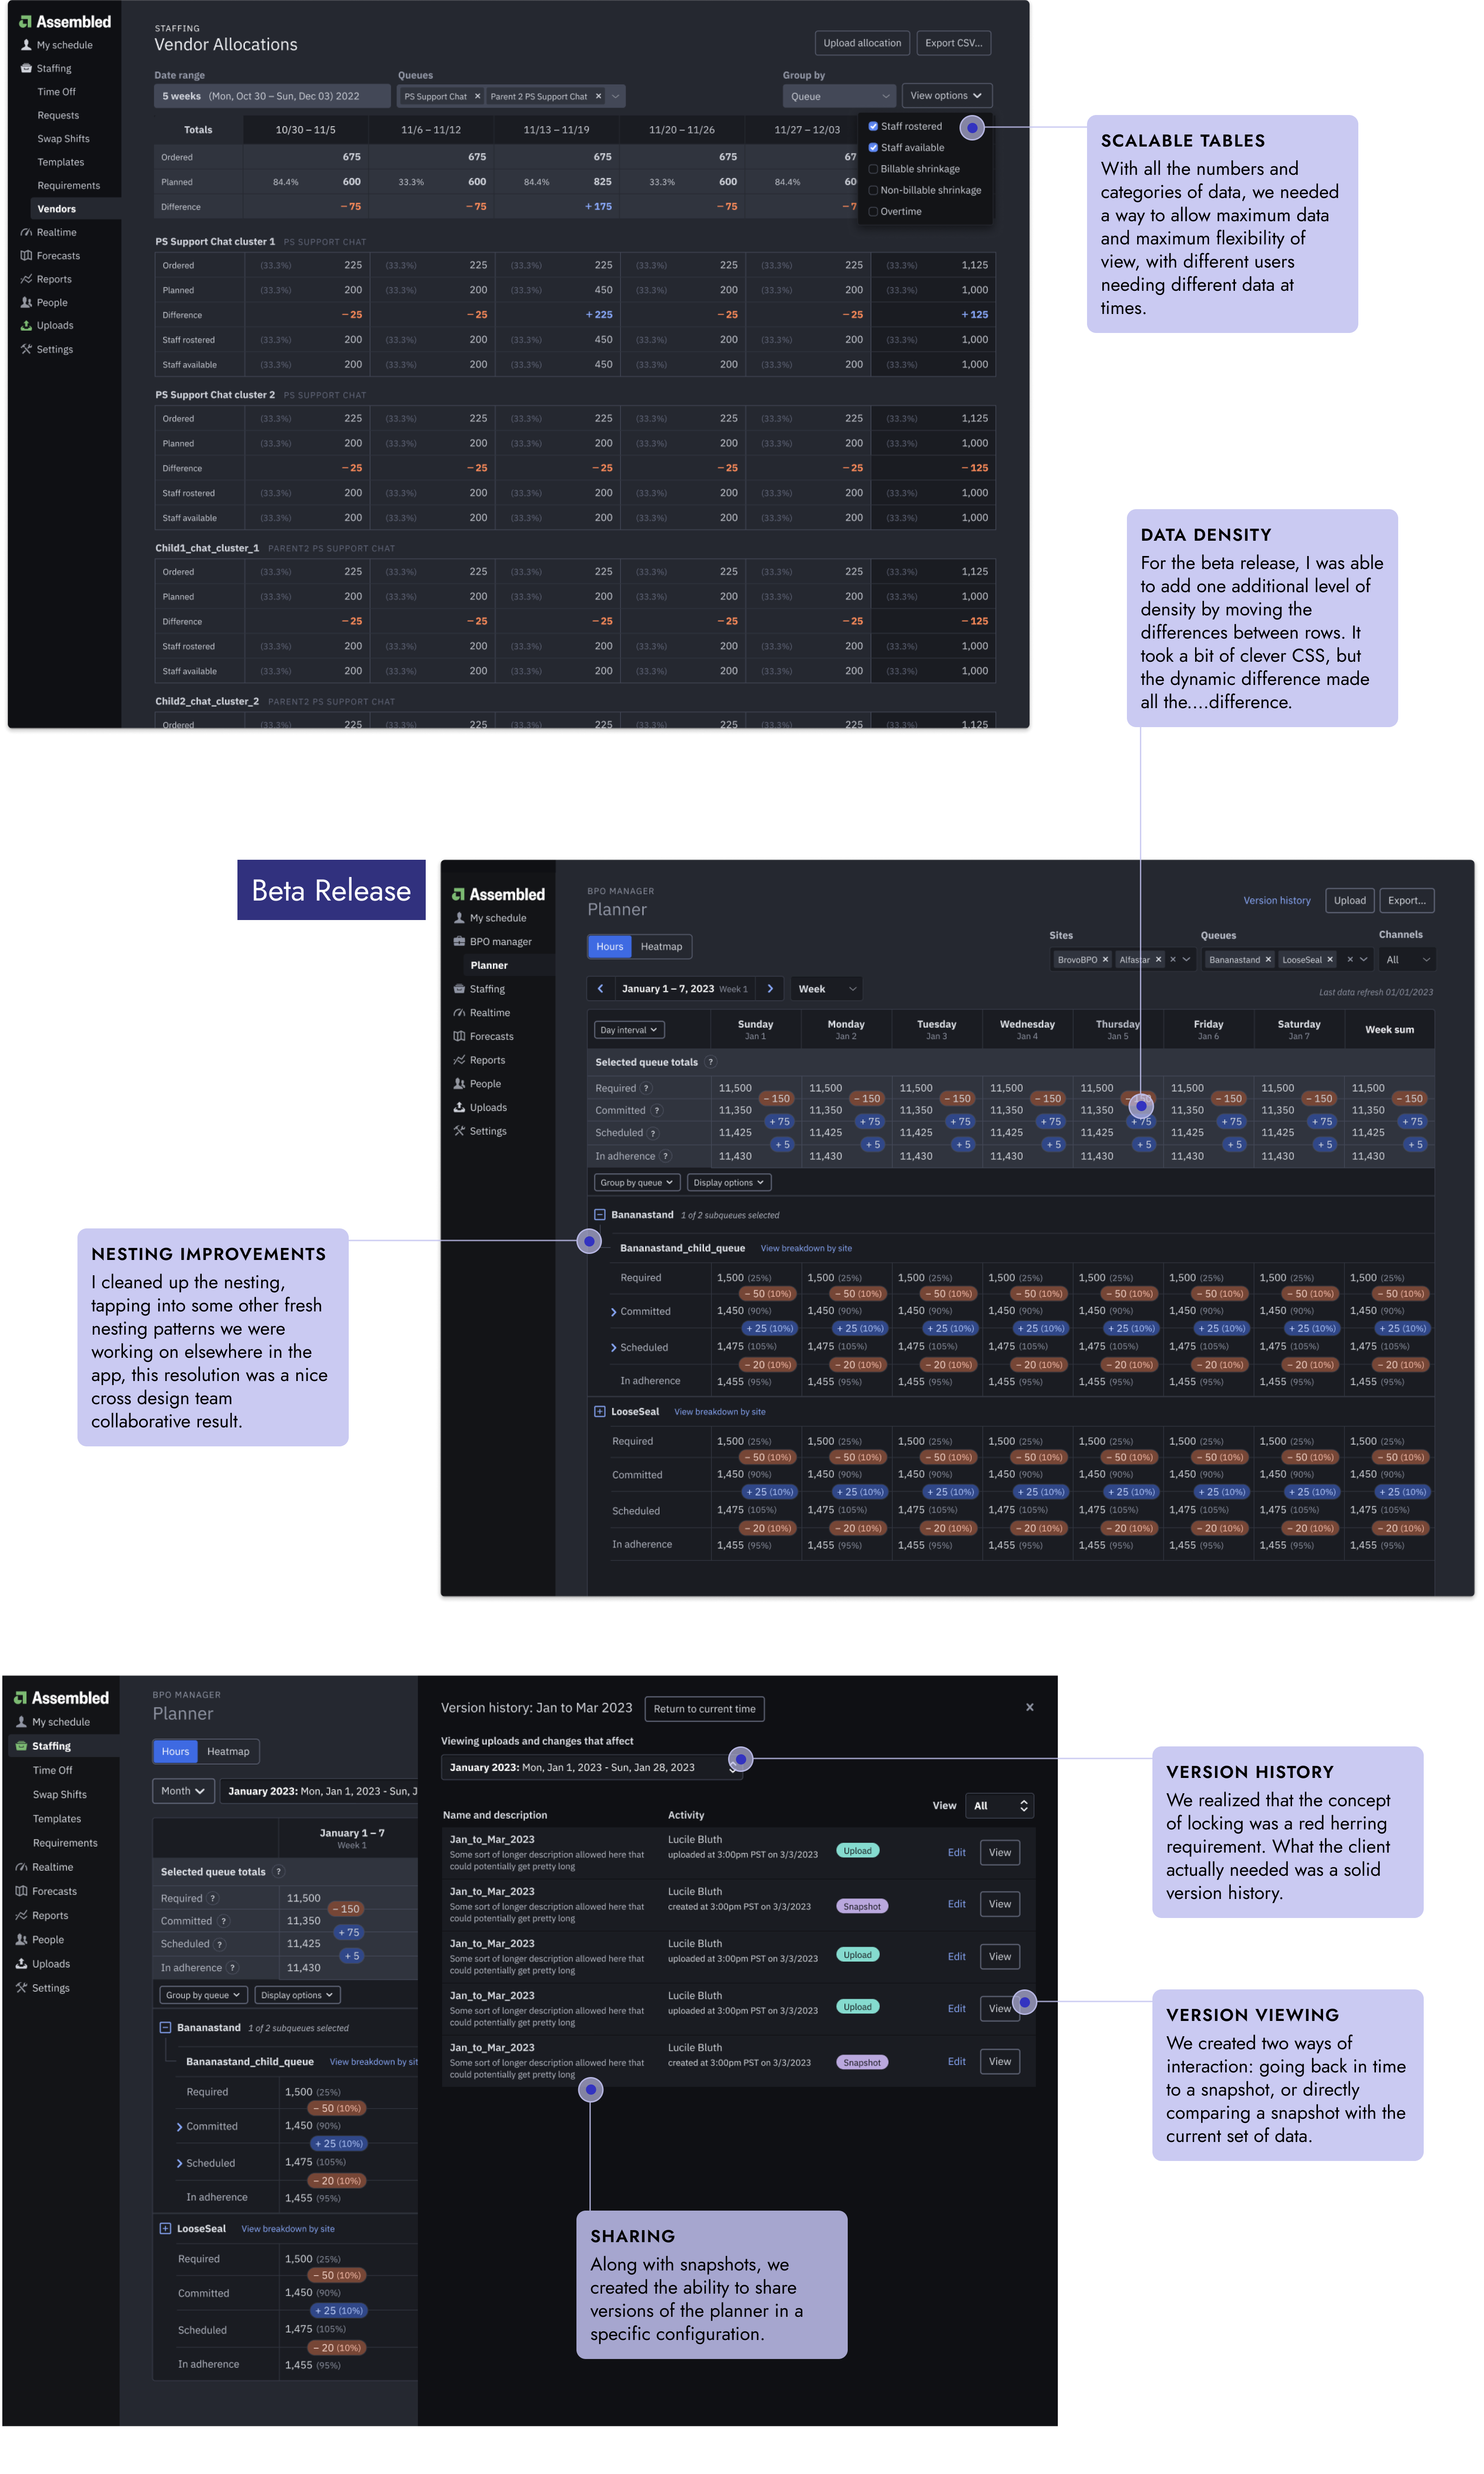Click the help icon next to Selected queue totals
Viewport: 1484px width, 2474px height.
710,1062
